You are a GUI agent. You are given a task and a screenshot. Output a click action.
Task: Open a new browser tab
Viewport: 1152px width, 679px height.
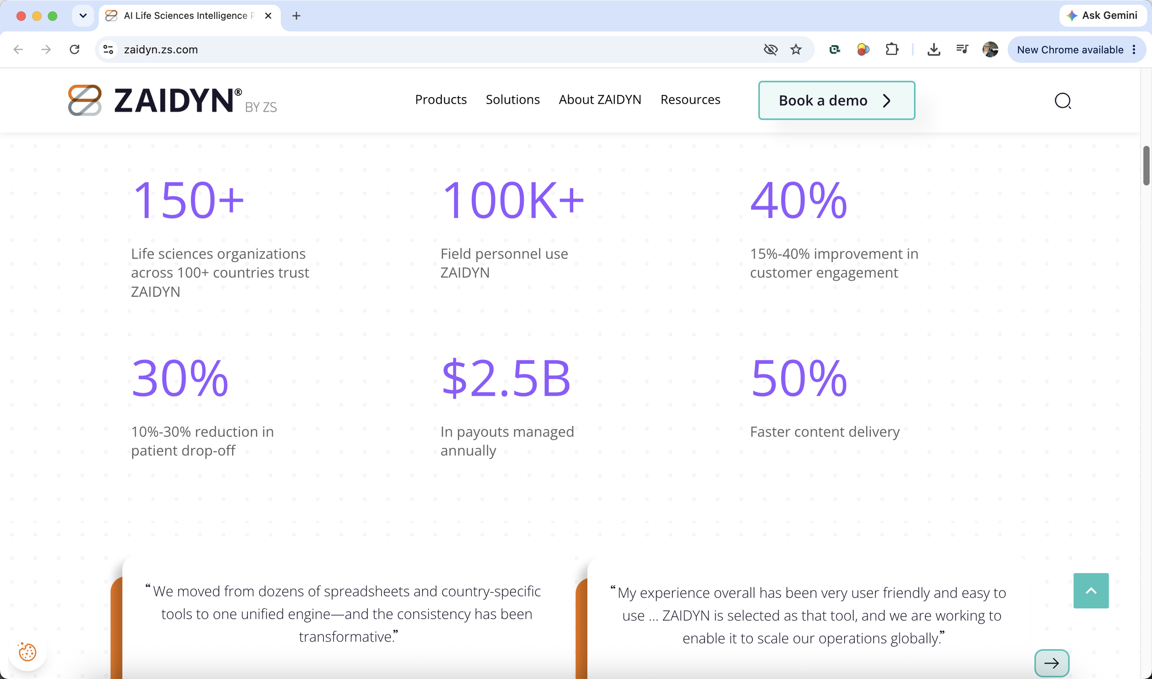click(x=296, y=16)
